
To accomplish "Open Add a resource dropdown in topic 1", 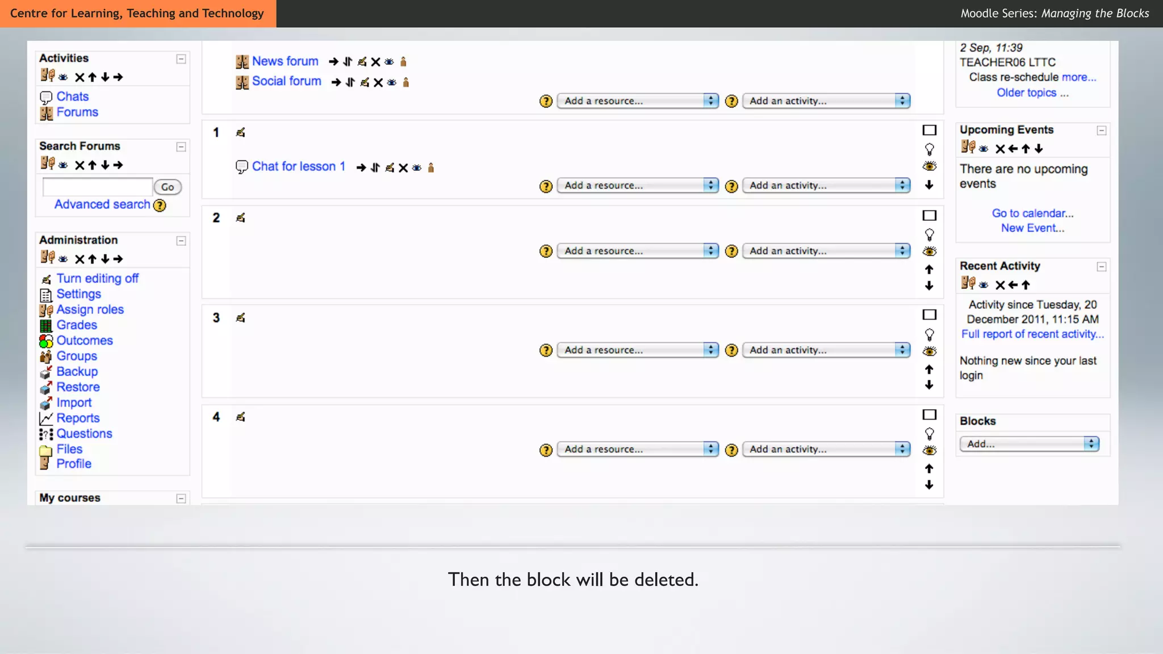I will coord(638,186).
